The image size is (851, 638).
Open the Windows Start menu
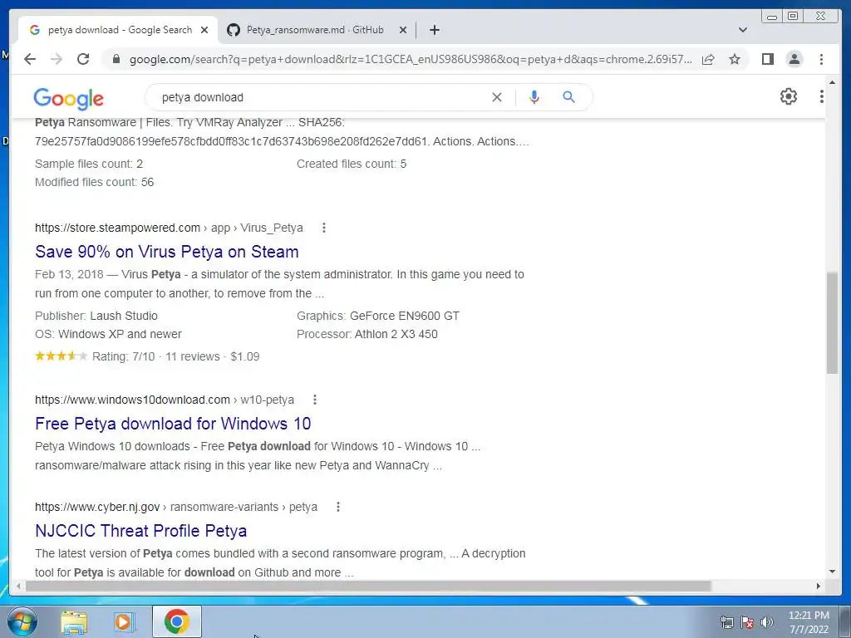(x=22, y=621)
